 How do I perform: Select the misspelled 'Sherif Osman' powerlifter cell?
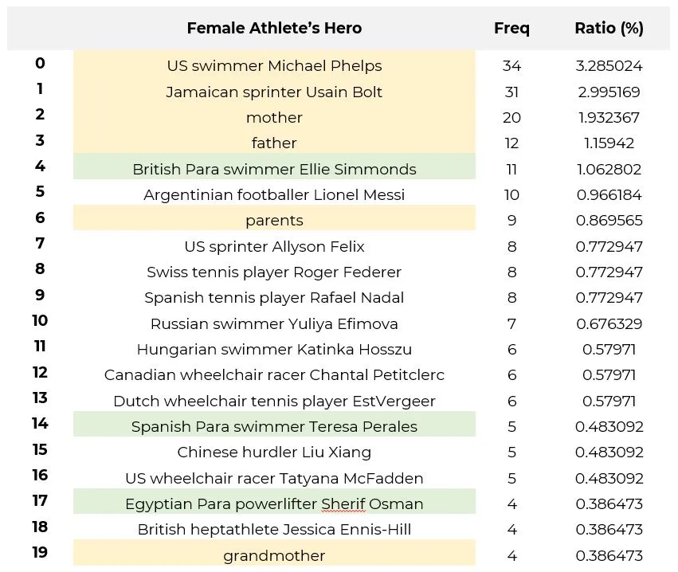click(274, 503)
